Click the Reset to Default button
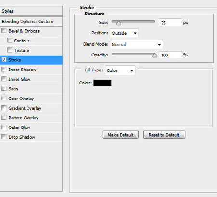Image resolution: width=217 pixels, height=197 pixels. (x=164, y=135)
